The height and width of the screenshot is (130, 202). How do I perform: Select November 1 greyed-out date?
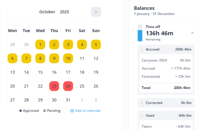82,100
